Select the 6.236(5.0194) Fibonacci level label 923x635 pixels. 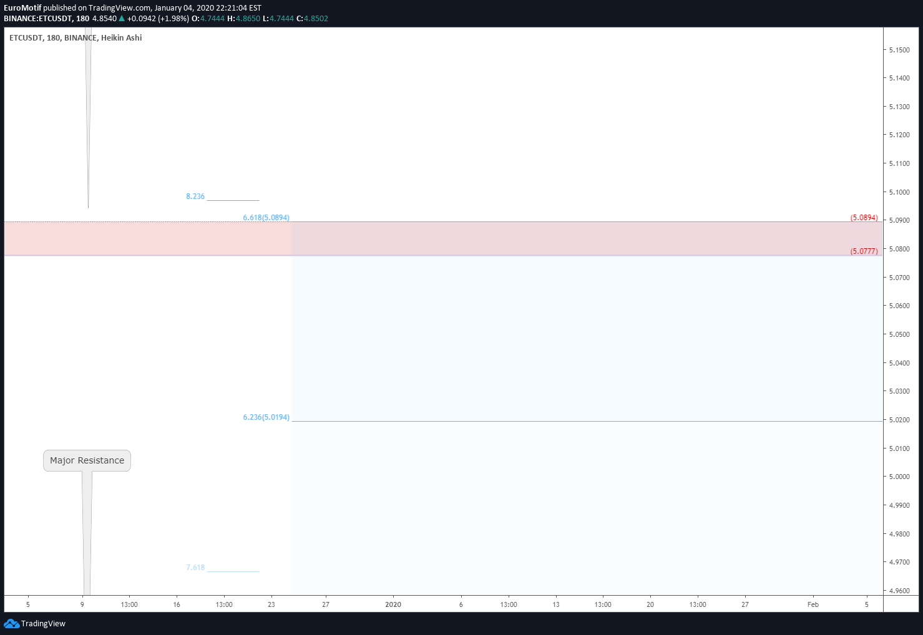[266, 417]
